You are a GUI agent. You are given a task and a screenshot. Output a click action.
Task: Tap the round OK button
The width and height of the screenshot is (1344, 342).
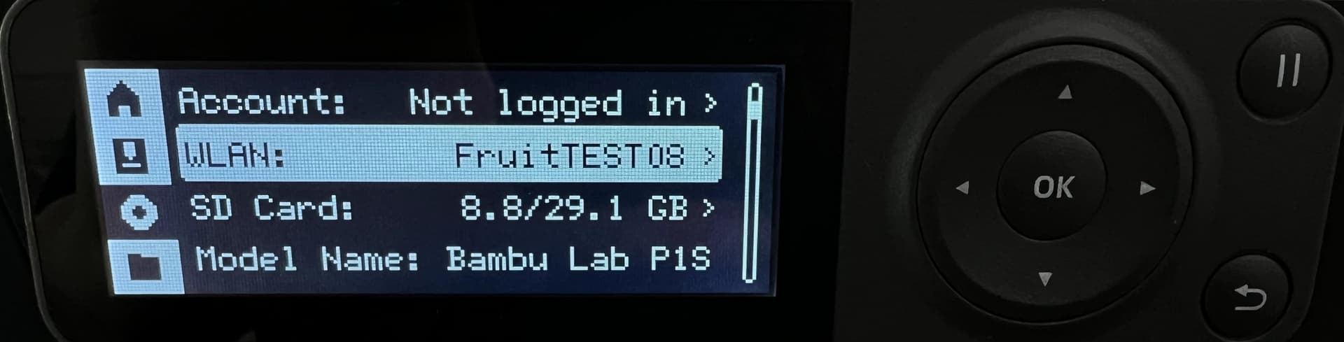(x=1051, y=186)
